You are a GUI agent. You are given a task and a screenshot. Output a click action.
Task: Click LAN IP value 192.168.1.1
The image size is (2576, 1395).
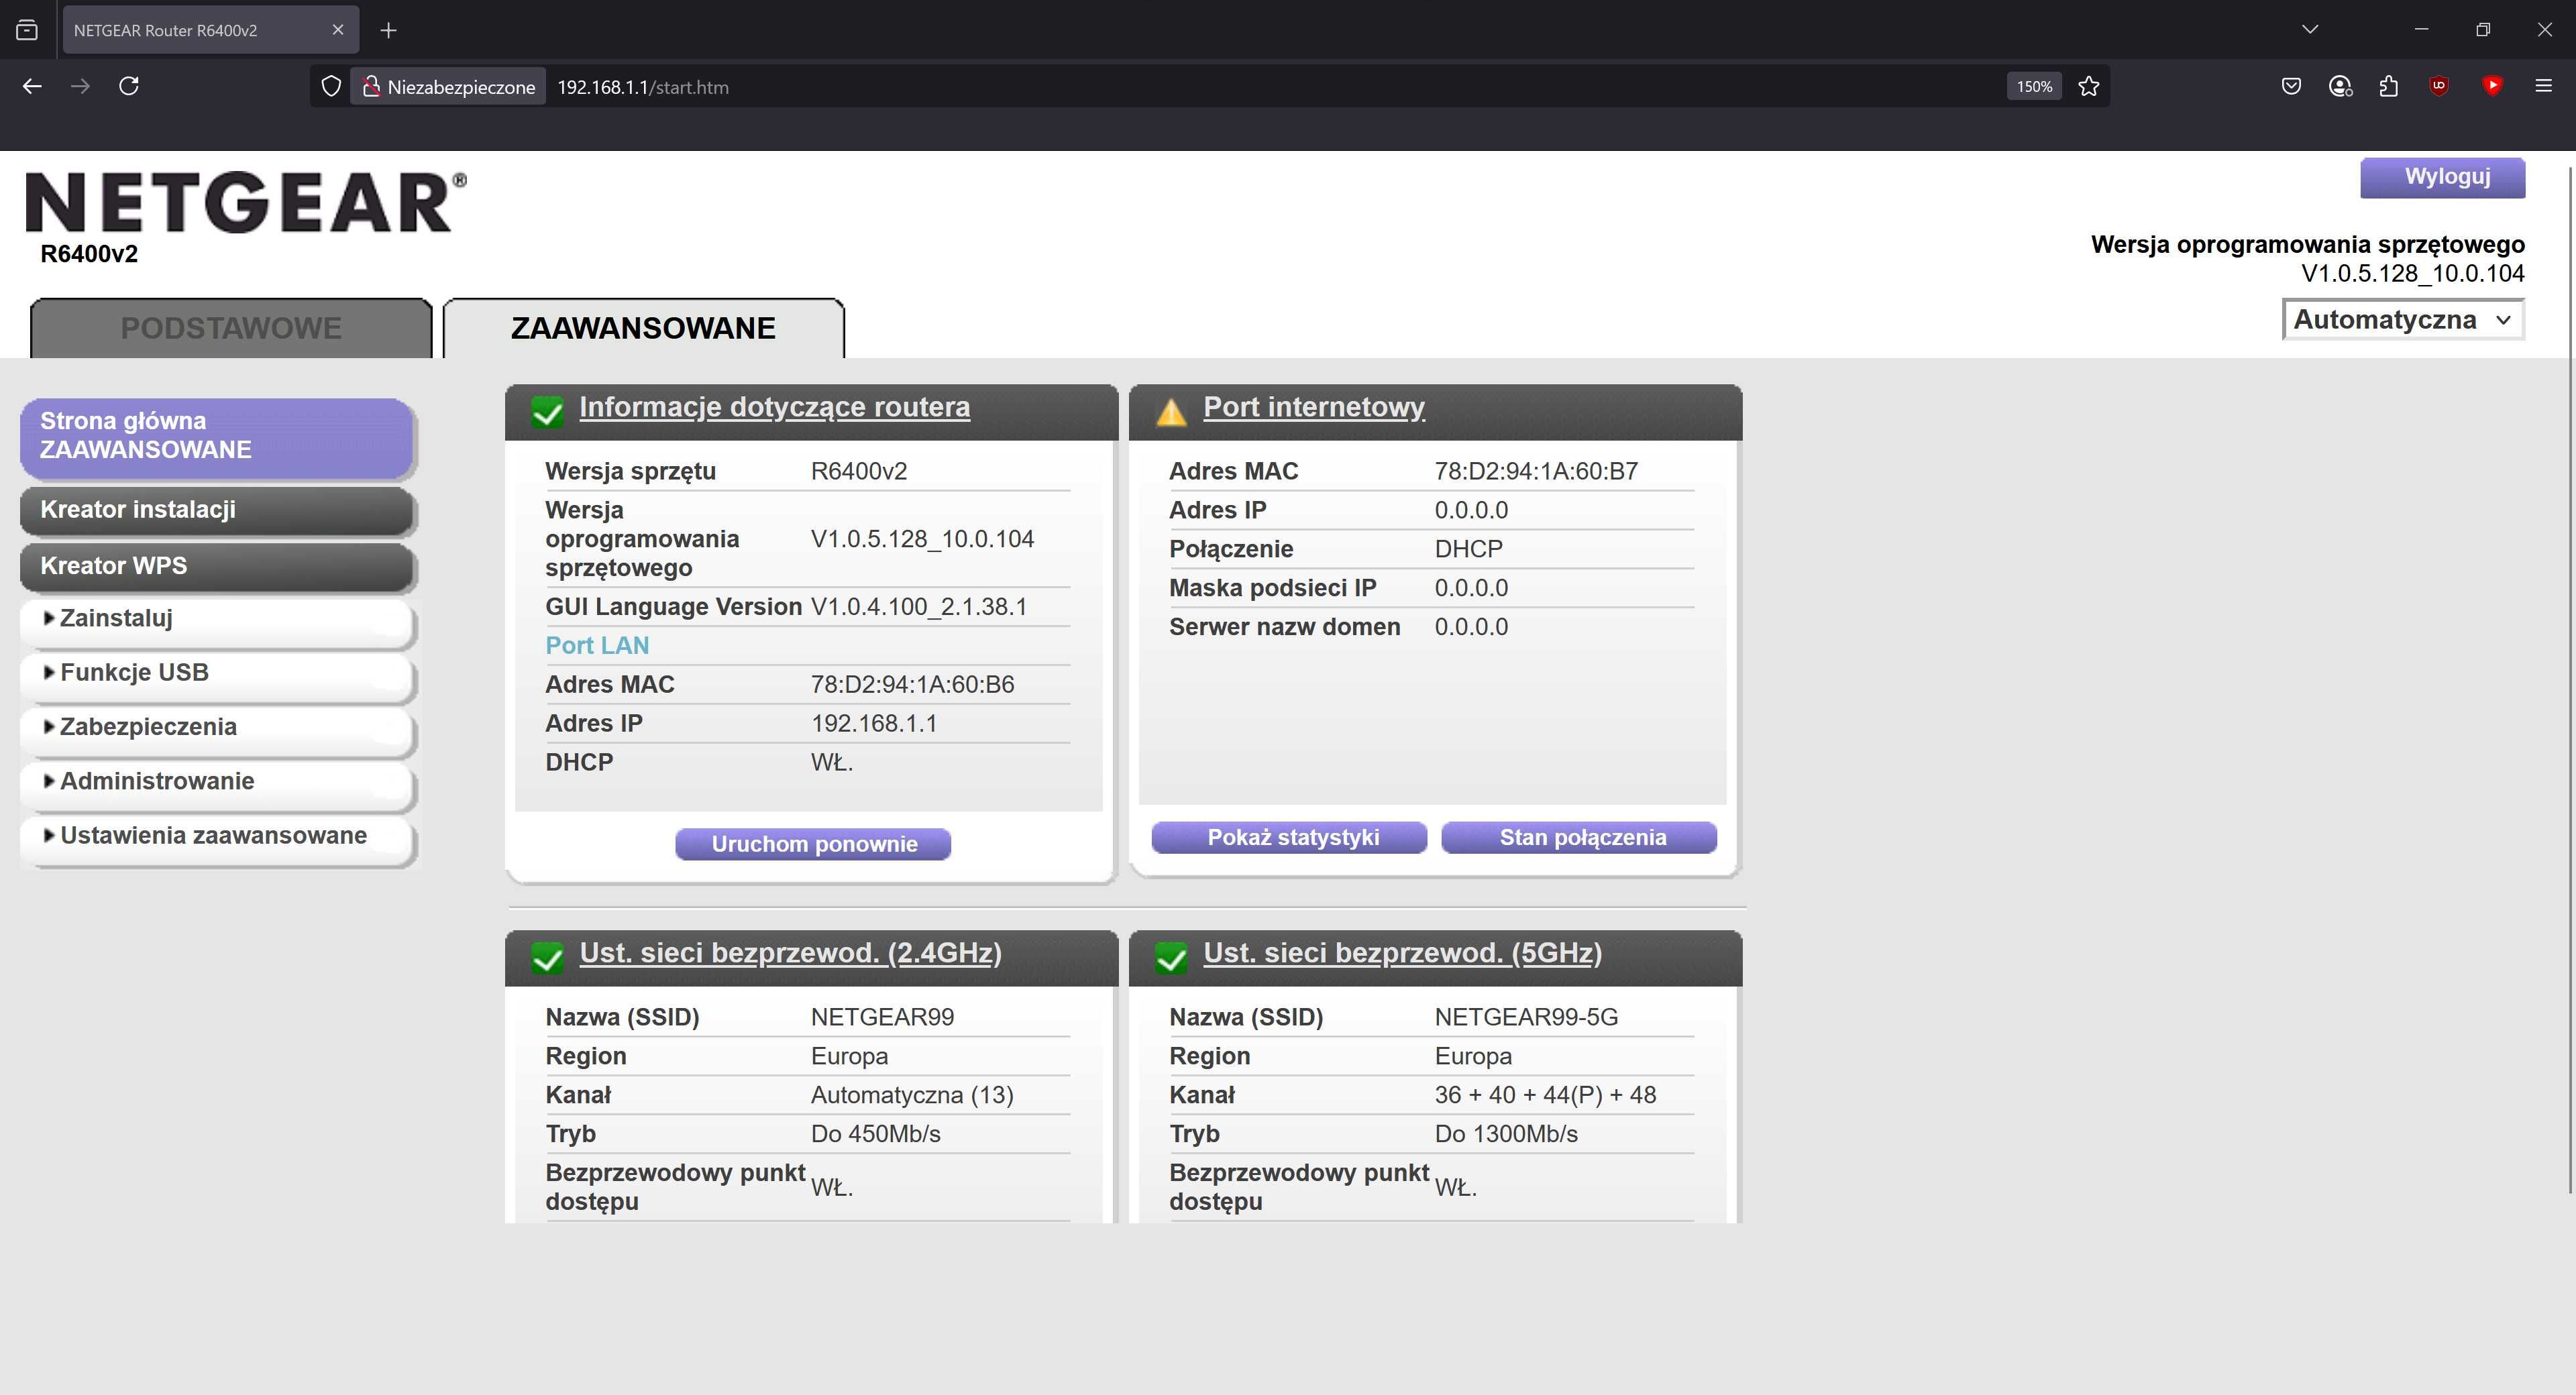[874, 724]
